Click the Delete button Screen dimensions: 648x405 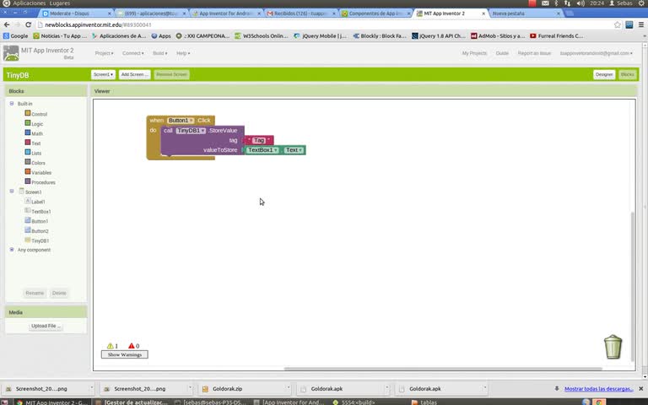tap(59, 293)
